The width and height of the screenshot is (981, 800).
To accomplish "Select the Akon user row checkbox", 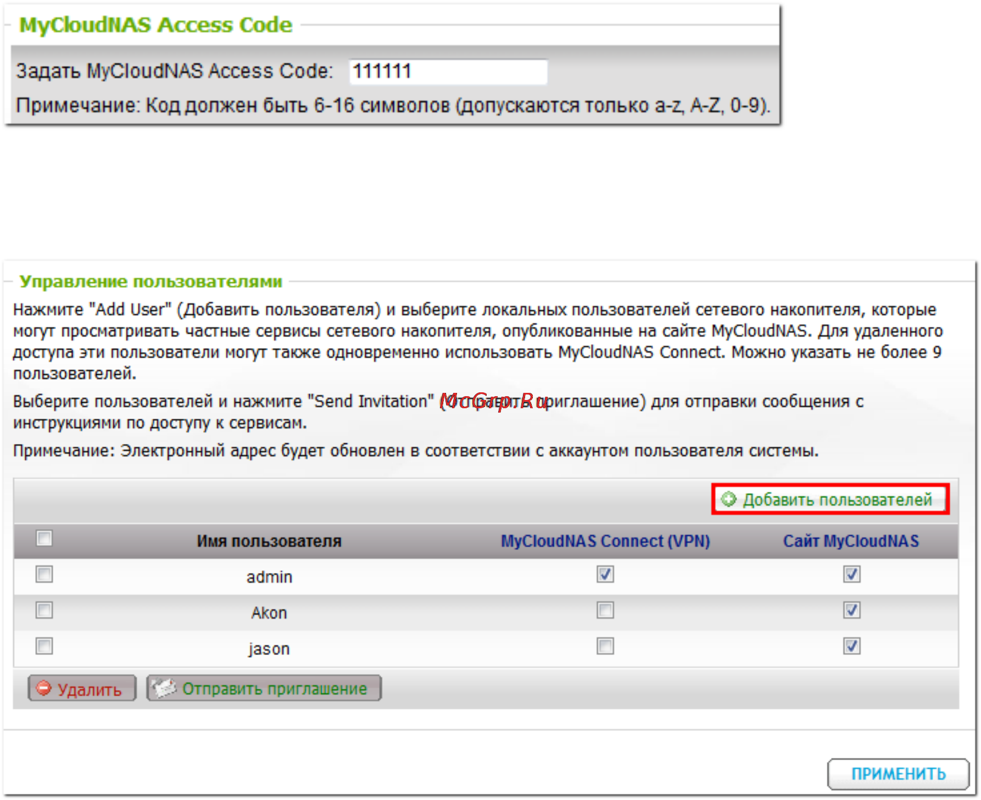I will [44, 610].
